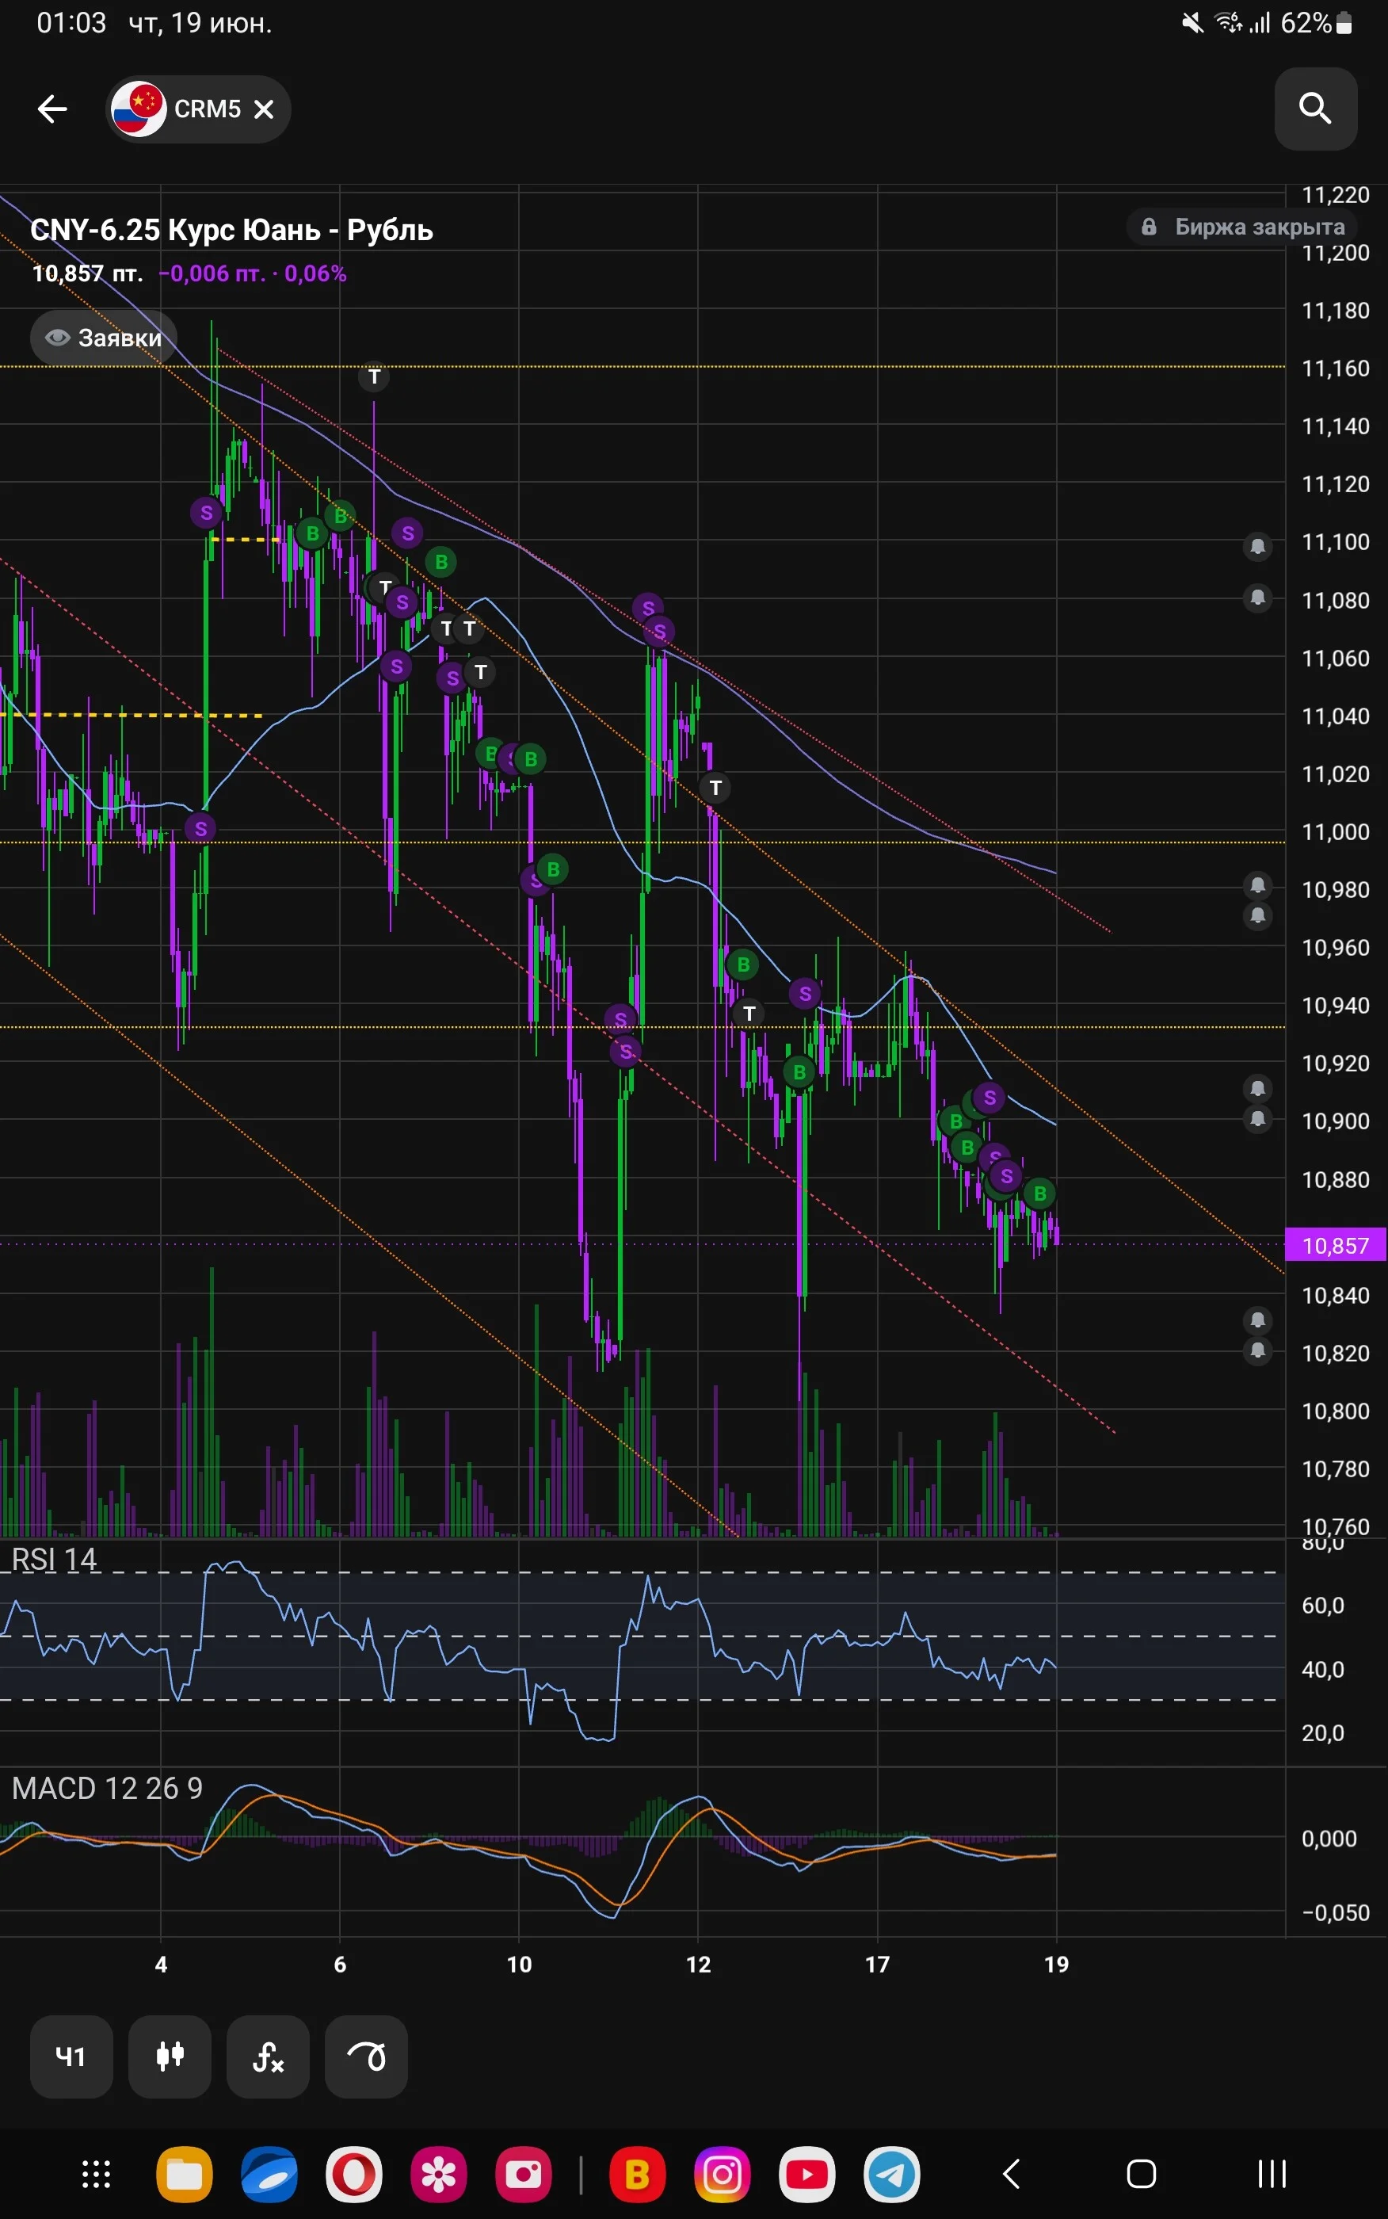This screenshot has width=1388, height=2219.
Task: Select the RSI 14 indicator label
Action: pos(53,1559)
